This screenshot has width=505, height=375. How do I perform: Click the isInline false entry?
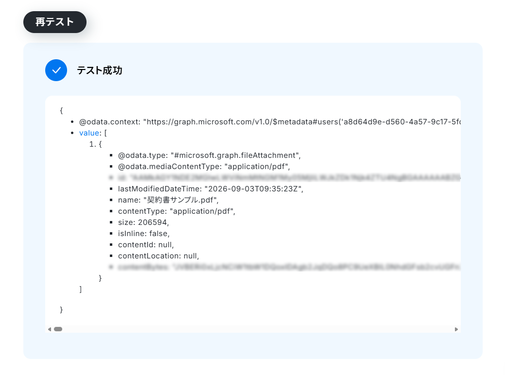[x=144, y=234]
